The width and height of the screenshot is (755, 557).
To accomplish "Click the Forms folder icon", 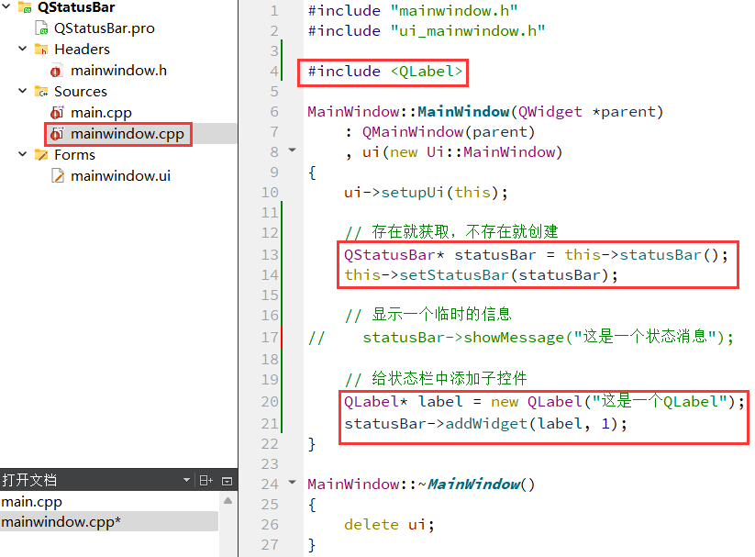I will pyautogui.click(x=41, y=155).
